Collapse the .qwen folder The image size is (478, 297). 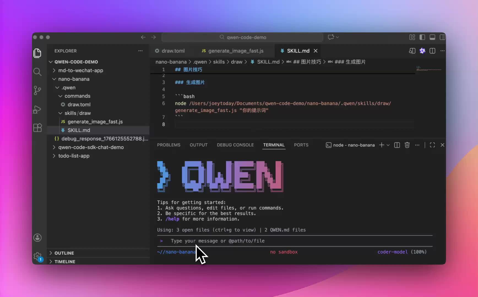pos(98,87)
